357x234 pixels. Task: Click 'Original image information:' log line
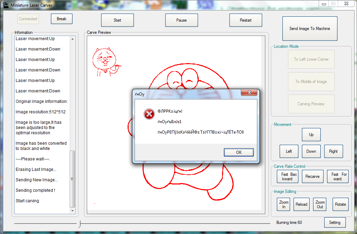point(42,101)
